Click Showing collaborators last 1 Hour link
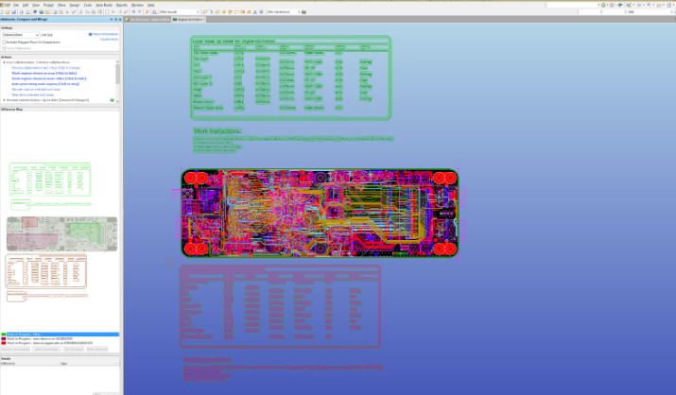This screenshot has height=395, width=676. 45,68
